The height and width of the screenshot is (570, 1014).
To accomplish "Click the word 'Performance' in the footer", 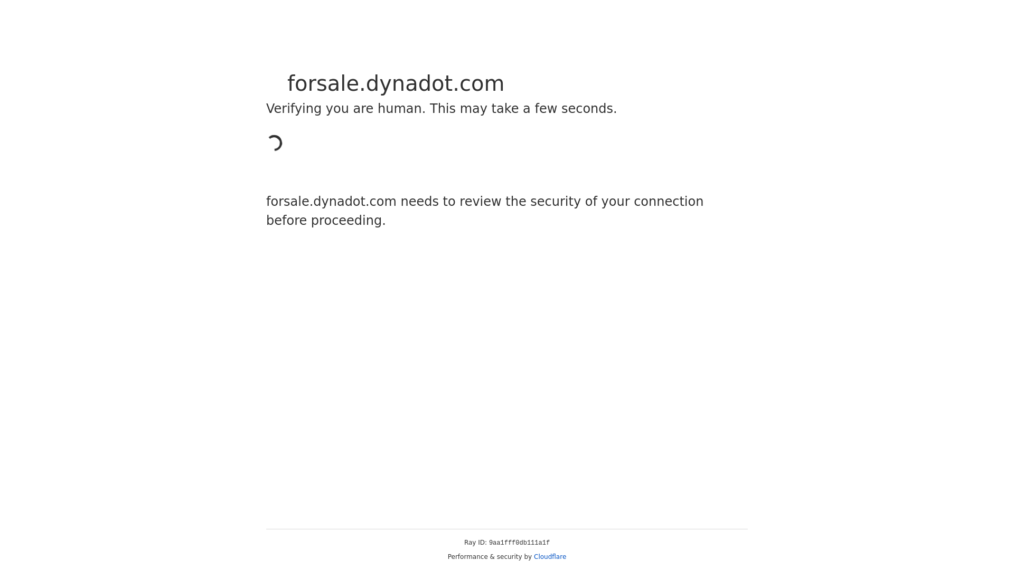I will point(468,557).
